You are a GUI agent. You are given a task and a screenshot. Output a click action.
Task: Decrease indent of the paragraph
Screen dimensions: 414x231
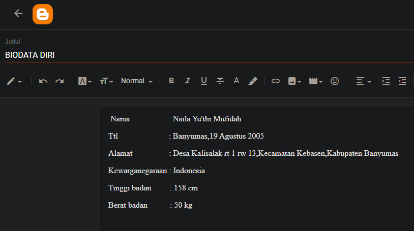coord(402,81)
